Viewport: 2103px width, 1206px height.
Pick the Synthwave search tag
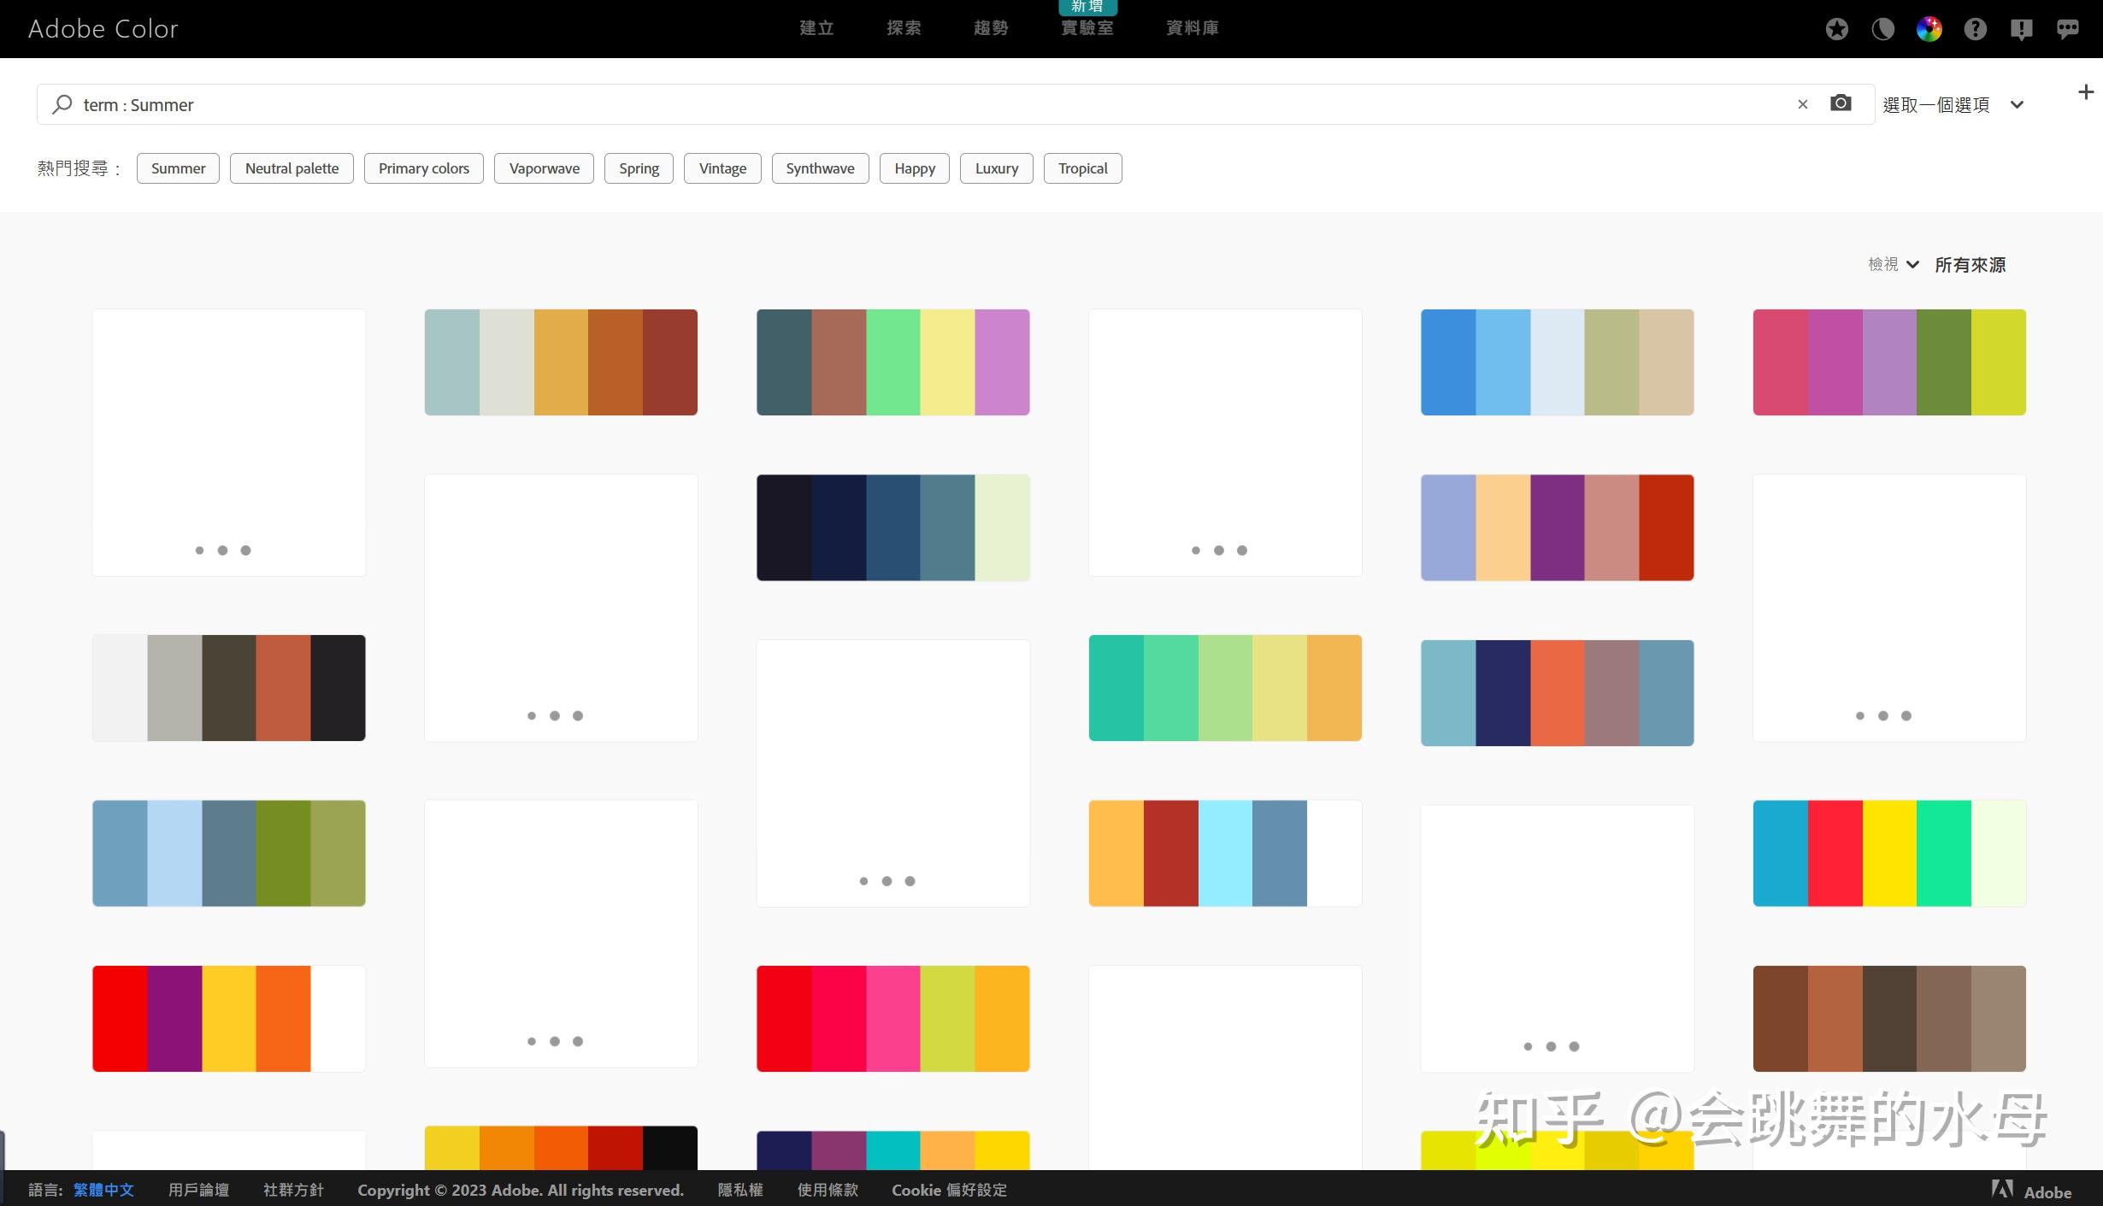(820, 168)
